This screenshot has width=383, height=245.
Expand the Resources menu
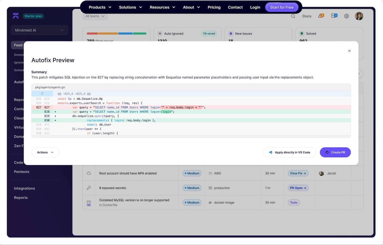click(x=162, y=7)
